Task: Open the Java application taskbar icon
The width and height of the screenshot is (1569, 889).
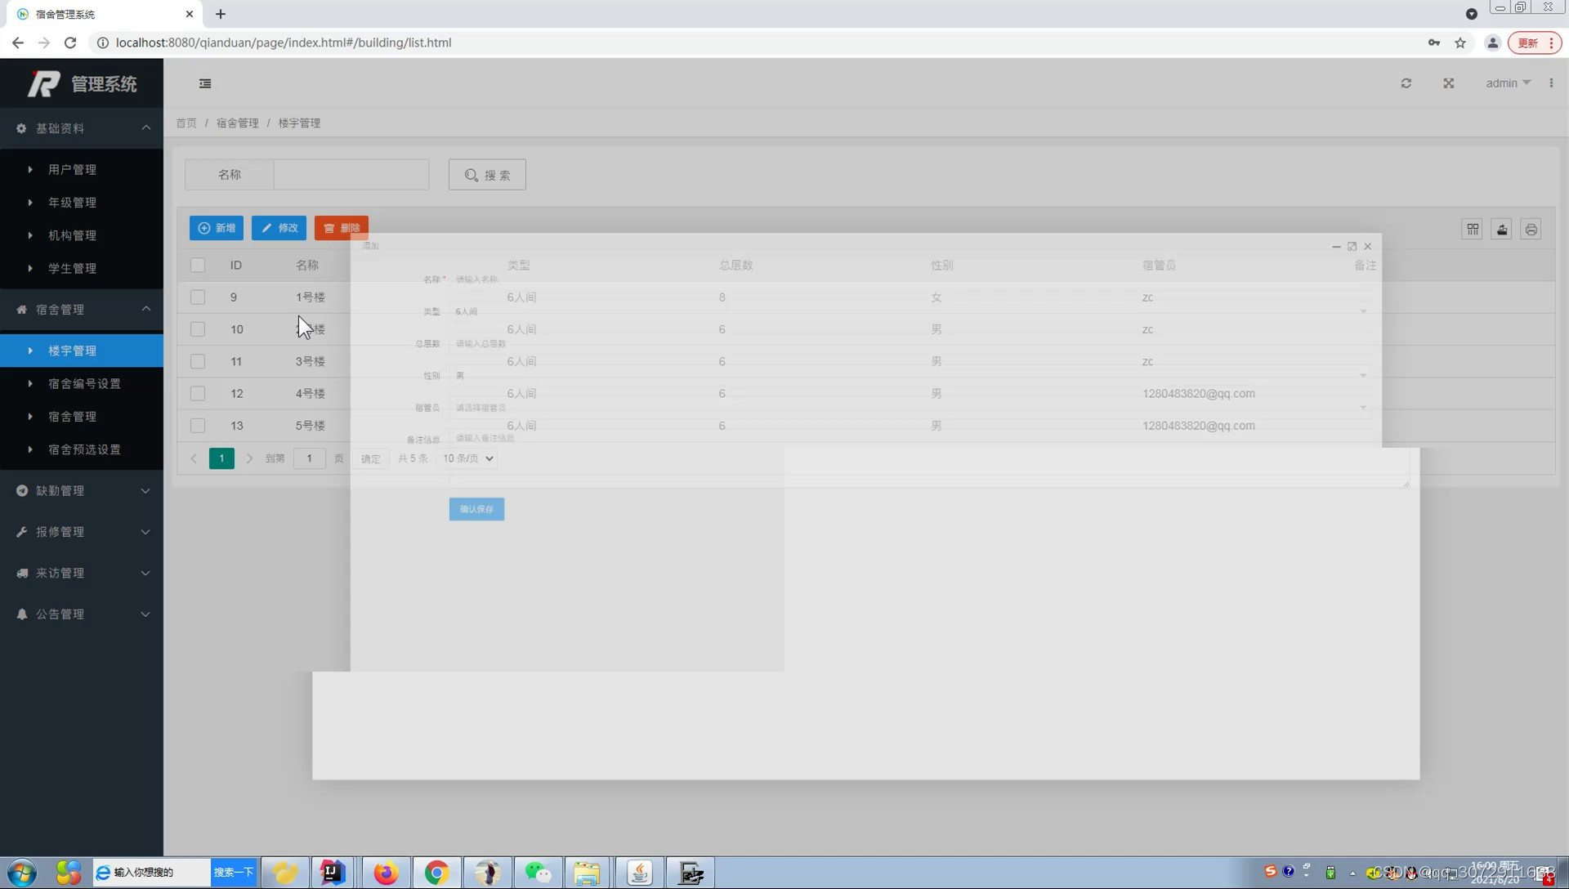Action: (639, 873)
